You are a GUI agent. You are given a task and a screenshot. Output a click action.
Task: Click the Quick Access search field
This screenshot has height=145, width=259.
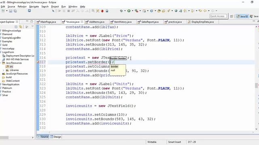[218, 16]
